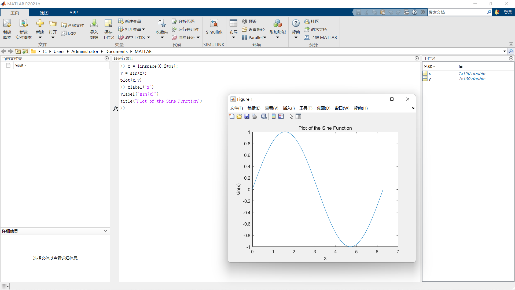Click the 保存工作区 save workspace icon
Viewport: 515px width, 290px height.
[x=108, y=24]
